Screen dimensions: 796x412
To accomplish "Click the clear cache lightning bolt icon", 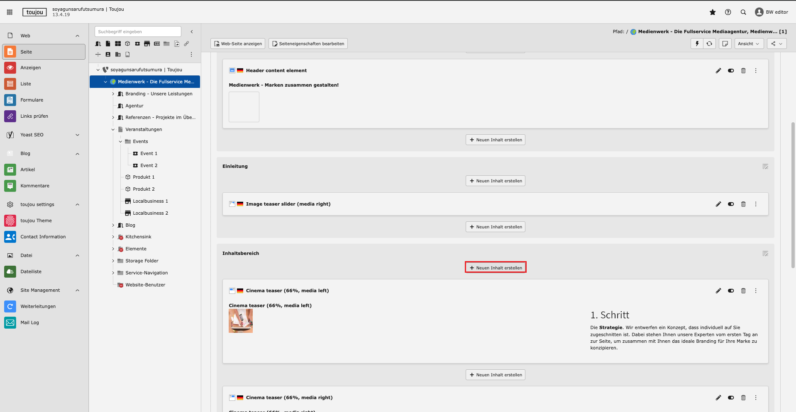I will click(x=697, y=44).
